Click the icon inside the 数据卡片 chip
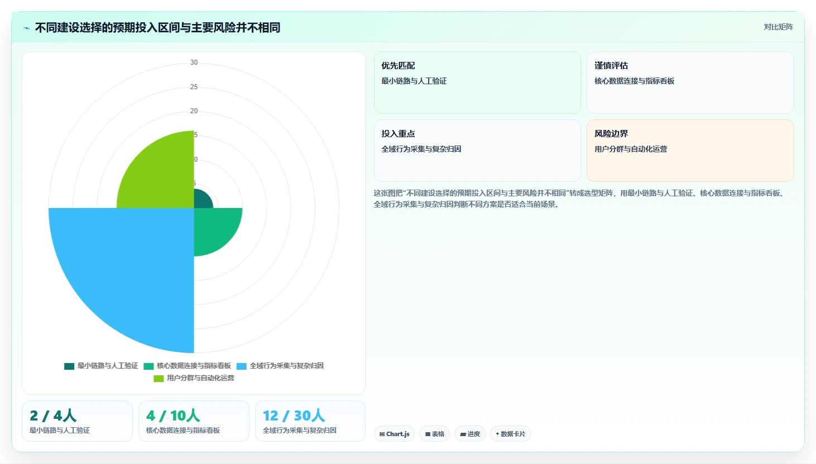816x464 pixels. pos(497,434)
